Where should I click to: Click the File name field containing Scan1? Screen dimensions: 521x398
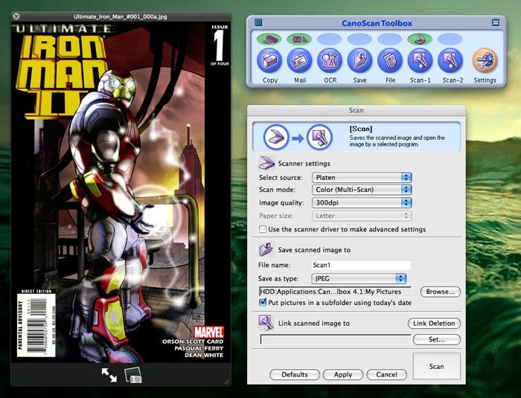(361, 265)
